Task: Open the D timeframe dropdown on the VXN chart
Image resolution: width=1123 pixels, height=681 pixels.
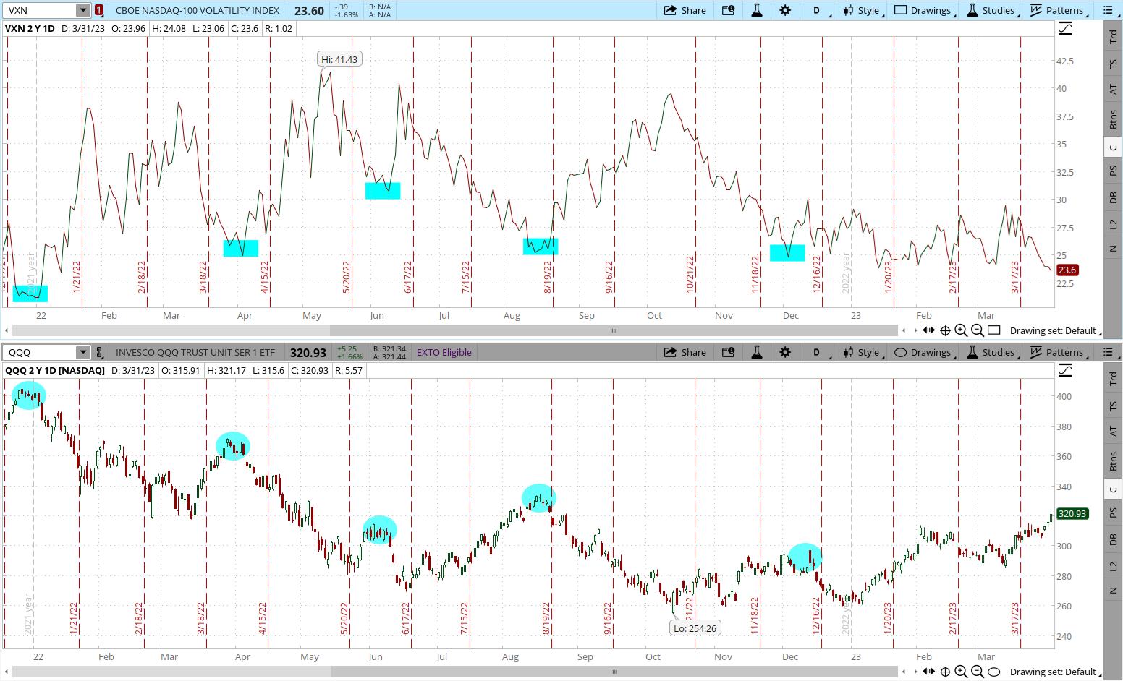Action: click(x=818, y=10)
